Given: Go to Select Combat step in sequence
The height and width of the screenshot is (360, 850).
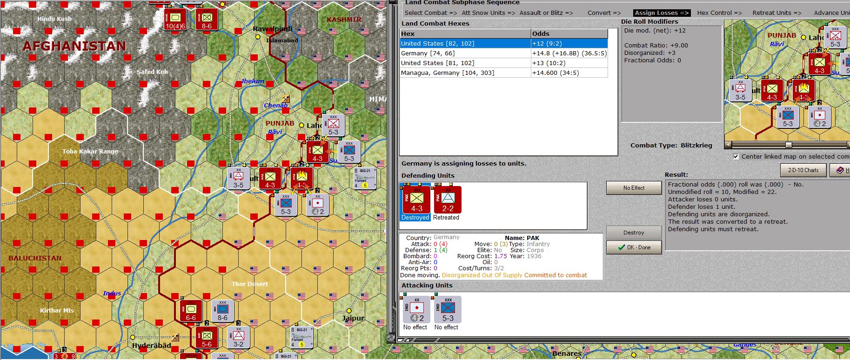Looking at the screenshot, I should pos(431,13).
